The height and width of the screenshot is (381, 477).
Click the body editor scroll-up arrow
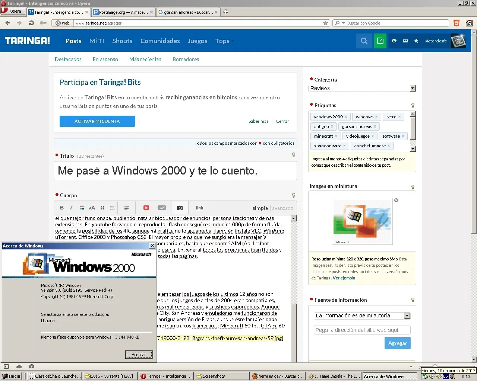294,218
